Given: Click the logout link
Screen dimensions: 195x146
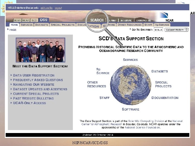Looking at the screenshot, I should (x=58, y=8).
